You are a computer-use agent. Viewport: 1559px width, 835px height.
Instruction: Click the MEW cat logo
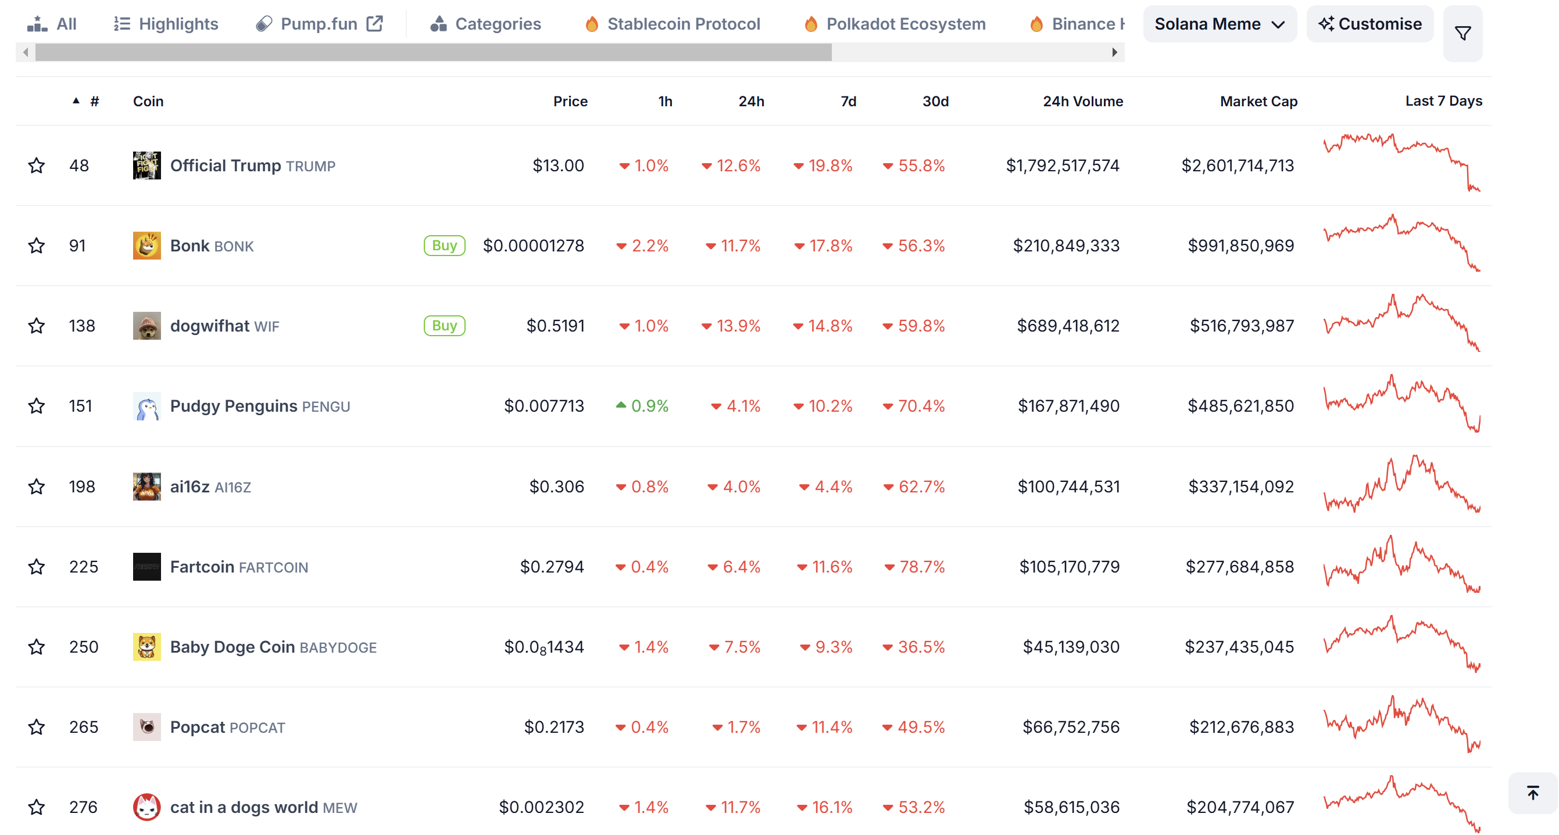(x=146, y=807)
